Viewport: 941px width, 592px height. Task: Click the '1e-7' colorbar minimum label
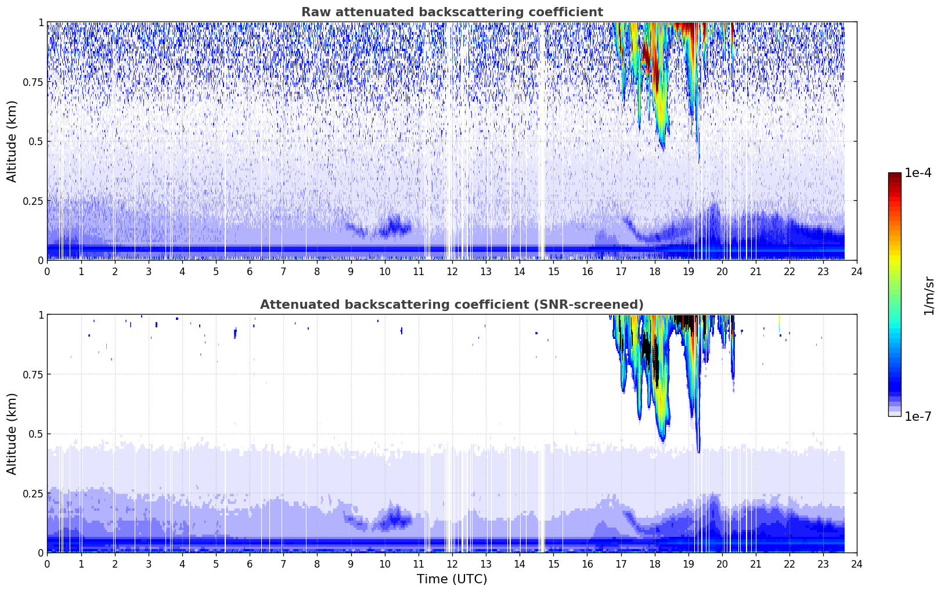(x=918, y=417)
